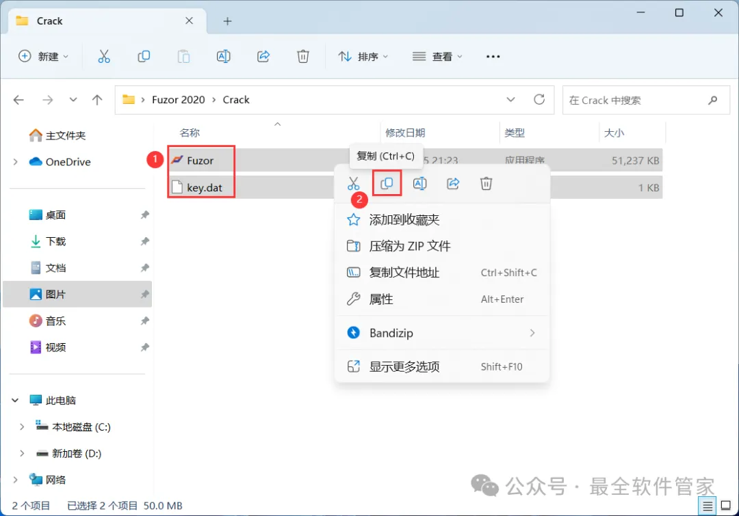Click the toolbar Paste icon
This screenshot has width=739, height=516.
(x=183, y=57)
